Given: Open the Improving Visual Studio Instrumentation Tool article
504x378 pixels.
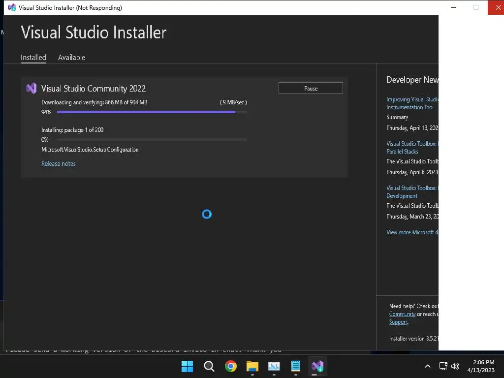Looking at the screenshot, I should tap(412, 103).
